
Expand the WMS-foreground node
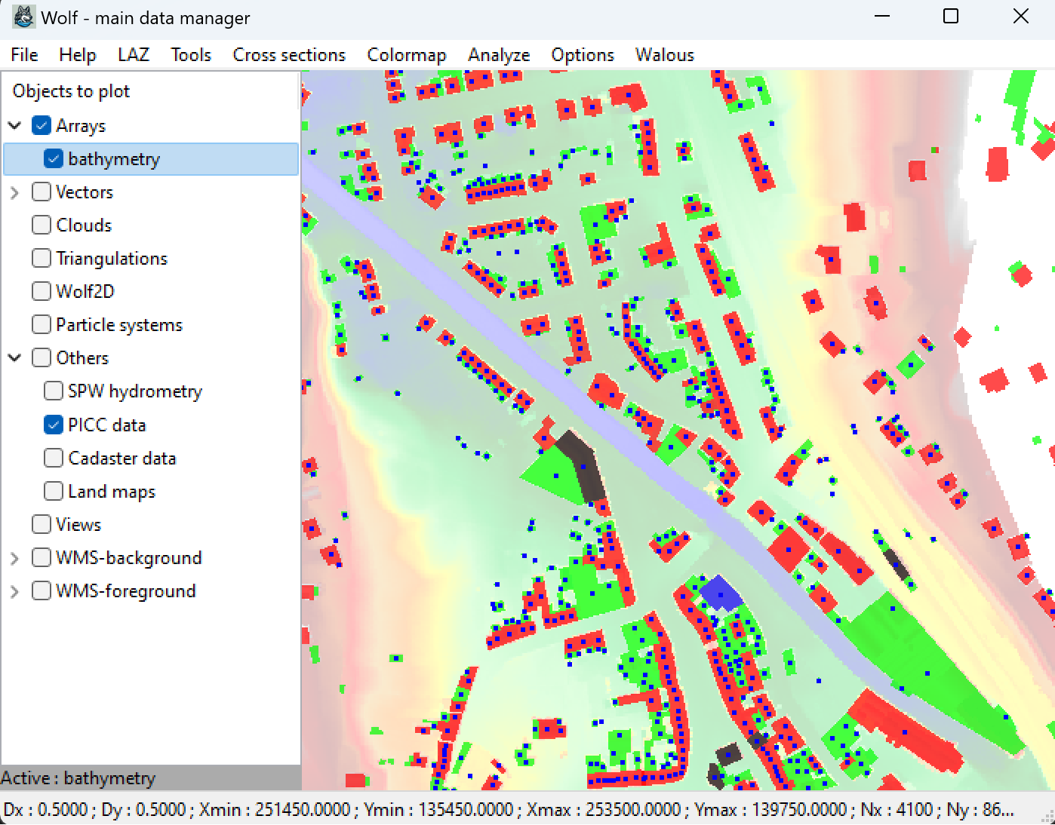click(x=15, y=591)
